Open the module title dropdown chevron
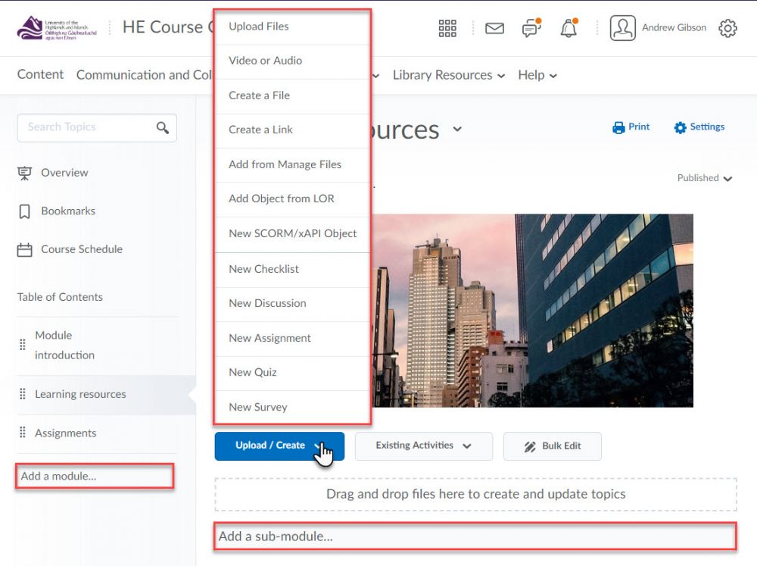This screenshot has width=757, height=566. (x=457, y=129)
